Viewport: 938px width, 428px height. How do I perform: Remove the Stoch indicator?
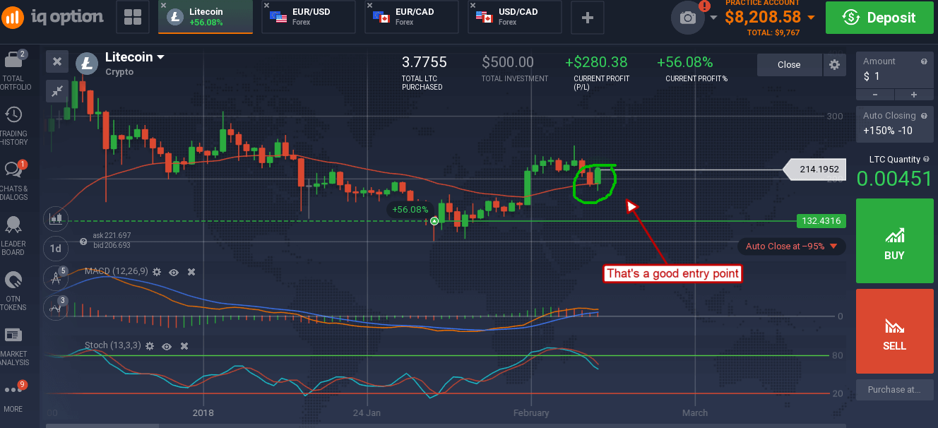184,346
